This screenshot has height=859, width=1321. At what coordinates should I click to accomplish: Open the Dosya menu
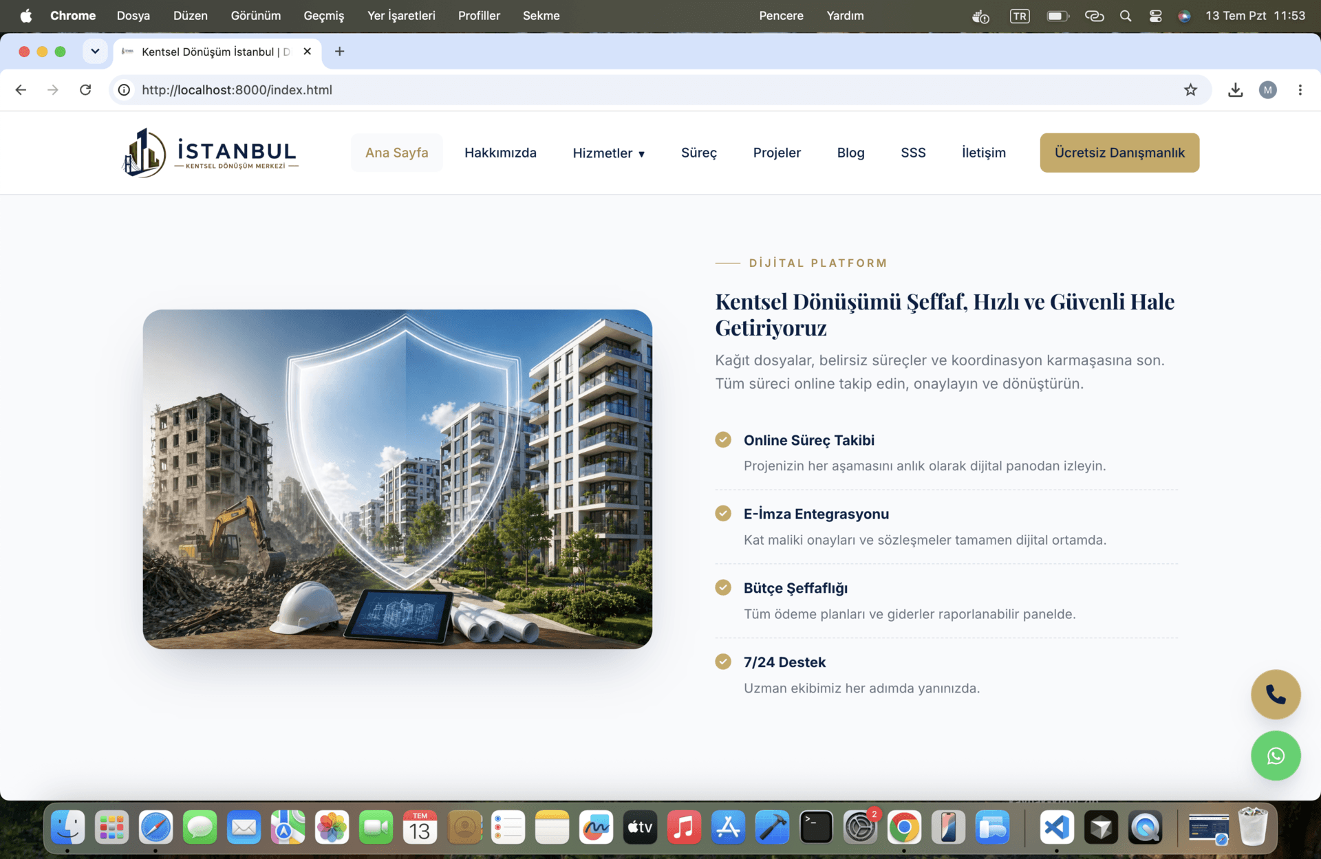[133, 16]
